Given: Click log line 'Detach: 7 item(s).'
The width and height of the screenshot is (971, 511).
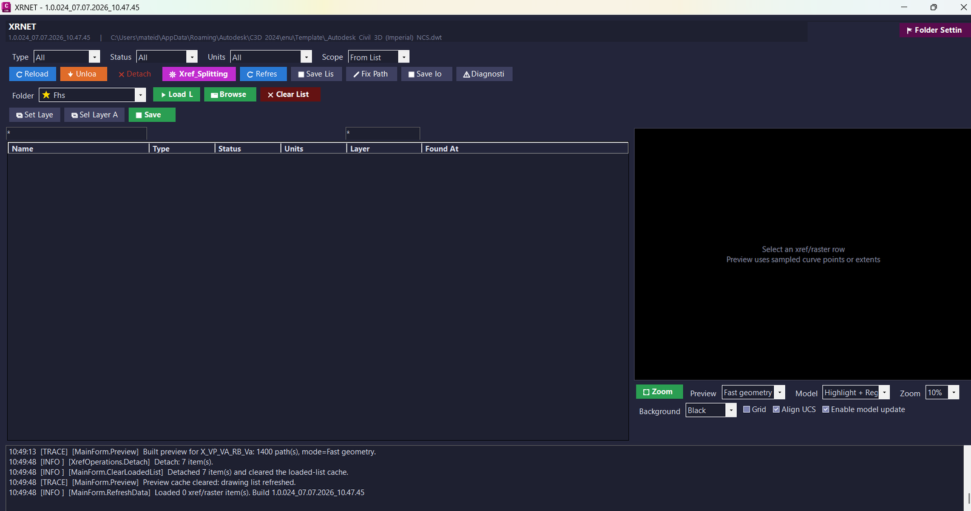Looking at the screenshot, I should (x=111, y=462).
